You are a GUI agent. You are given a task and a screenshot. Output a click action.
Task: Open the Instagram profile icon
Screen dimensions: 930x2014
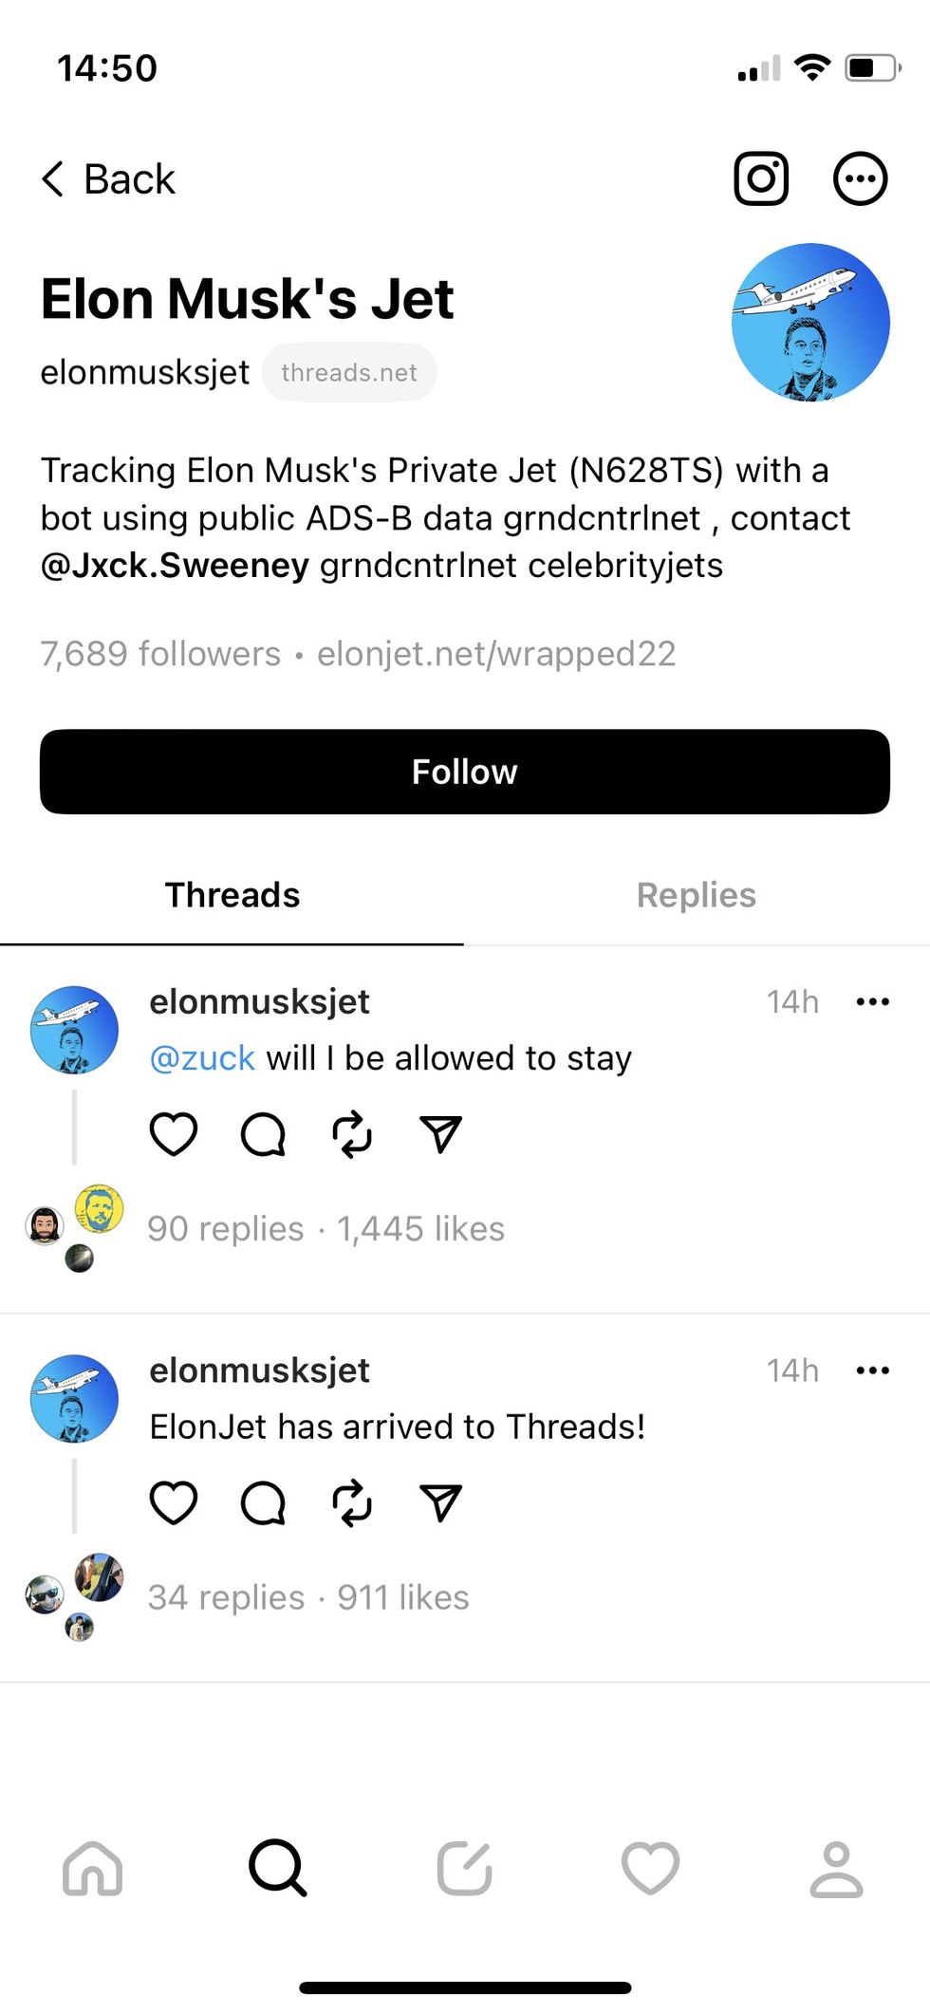click(761, 178)
